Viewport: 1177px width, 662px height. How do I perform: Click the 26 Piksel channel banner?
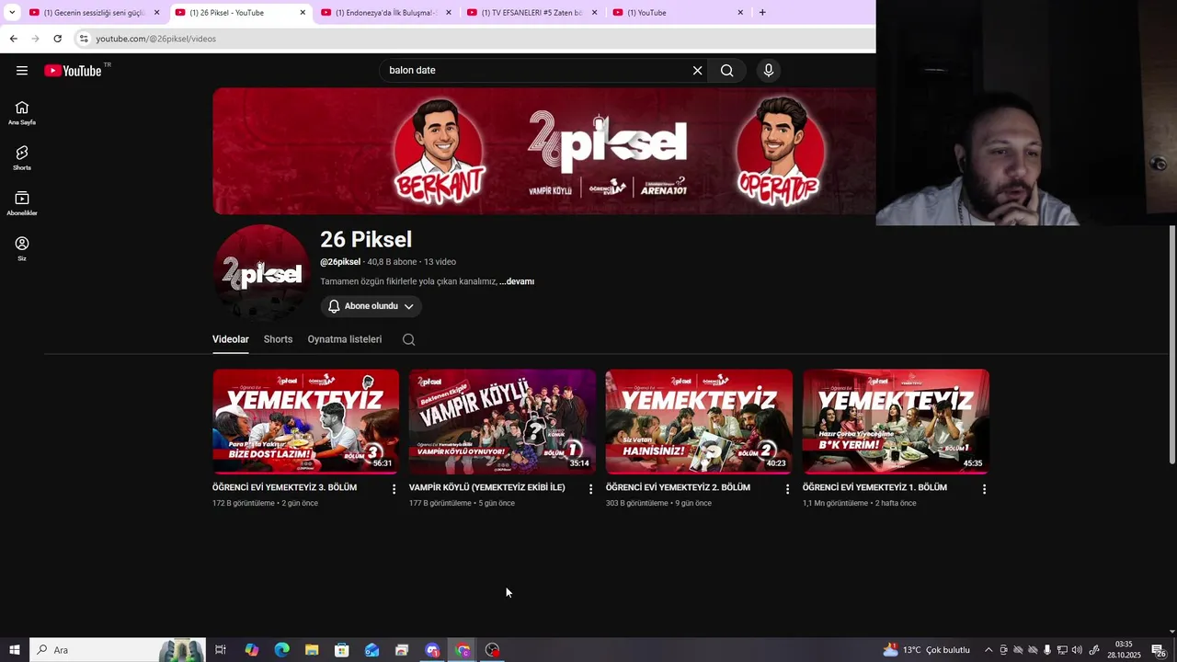coord(544,151)
